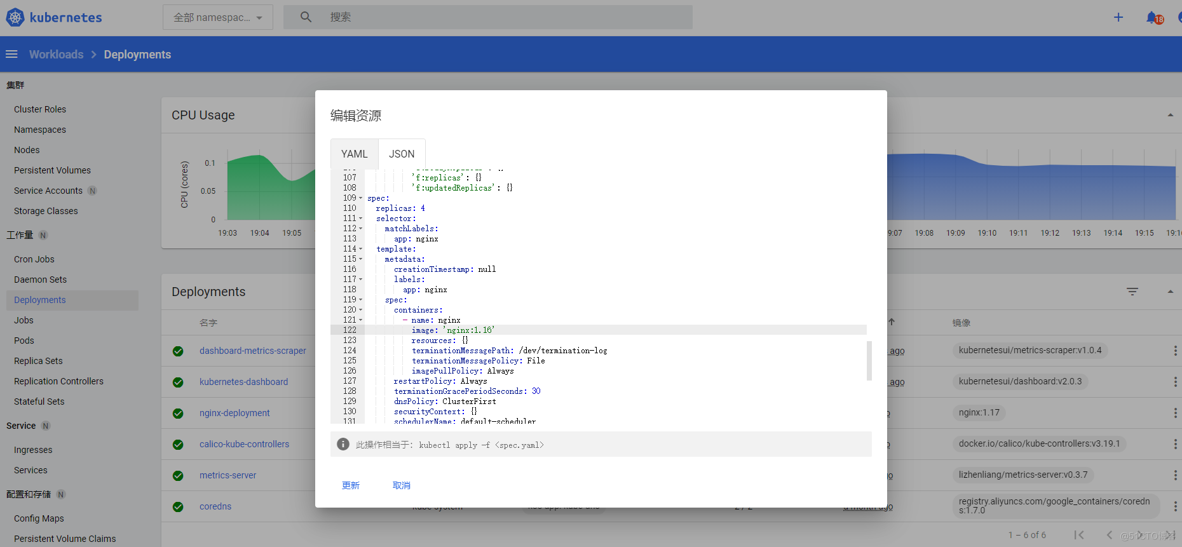The width and height of the screenshot is (1182, 547).
Task: Click the YAML editor vertical scrollbar
Action: tap(869, 361)
